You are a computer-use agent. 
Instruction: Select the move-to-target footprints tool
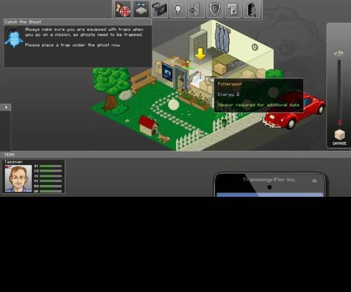(x=123, y=9)
